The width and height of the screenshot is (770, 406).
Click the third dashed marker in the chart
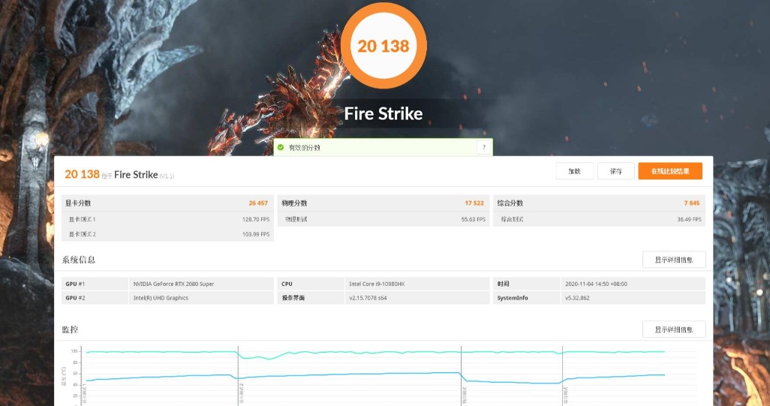coord(461,375)
